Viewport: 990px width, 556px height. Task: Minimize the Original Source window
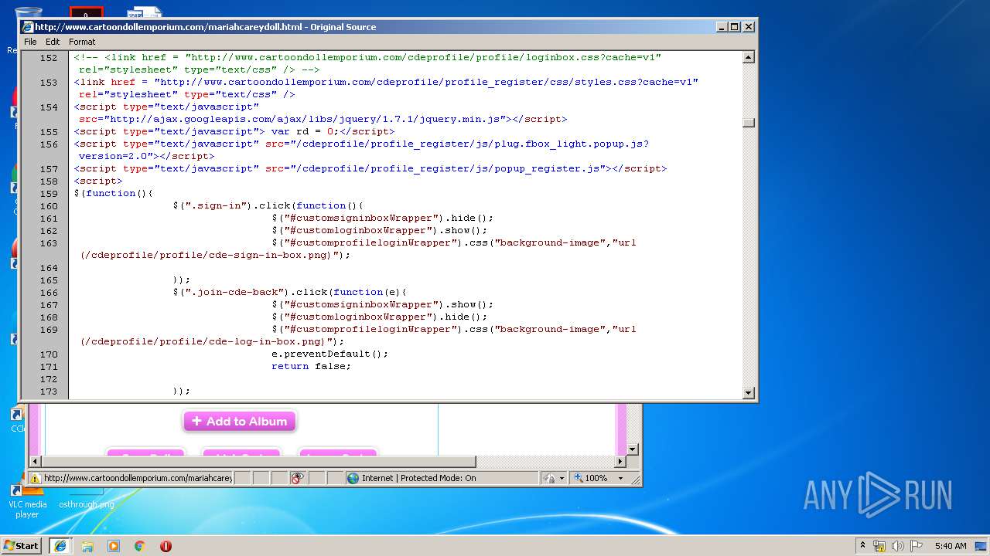[722, 27]
